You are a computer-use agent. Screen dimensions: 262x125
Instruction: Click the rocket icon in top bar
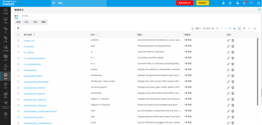223,3
